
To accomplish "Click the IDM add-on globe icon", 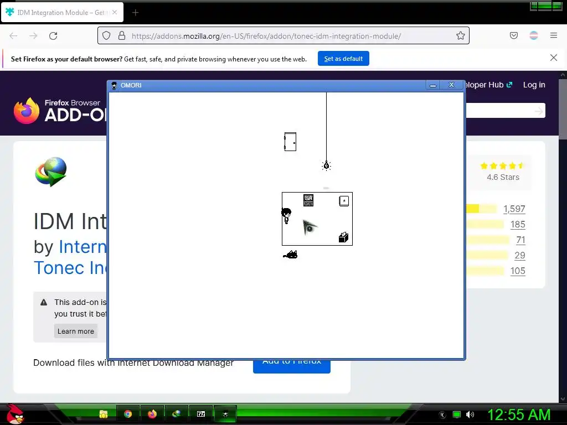I will pyautogui.click(x=51, y=172).
